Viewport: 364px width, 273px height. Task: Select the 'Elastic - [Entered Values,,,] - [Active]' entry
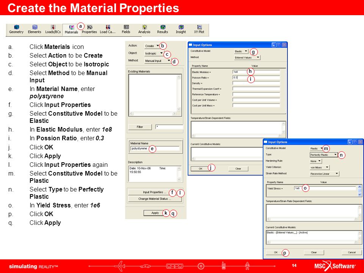(x=287, y=232)
